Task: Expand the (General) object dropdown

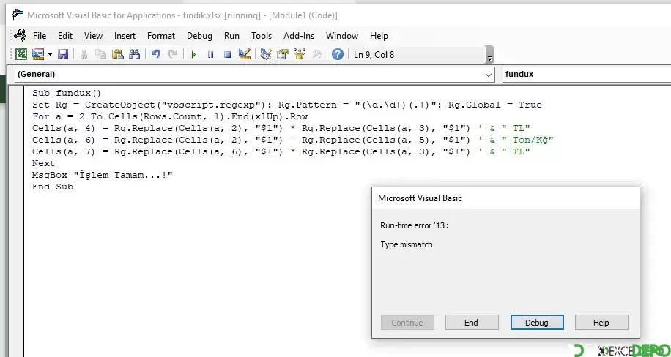Action: point(489,75)
